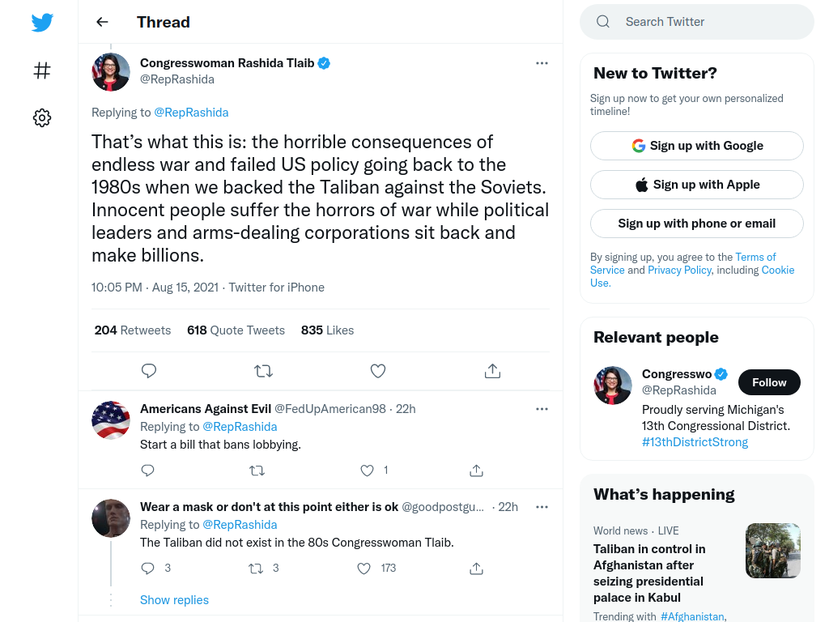Open more options on Americans Against Evil reply

coord(542,409)
